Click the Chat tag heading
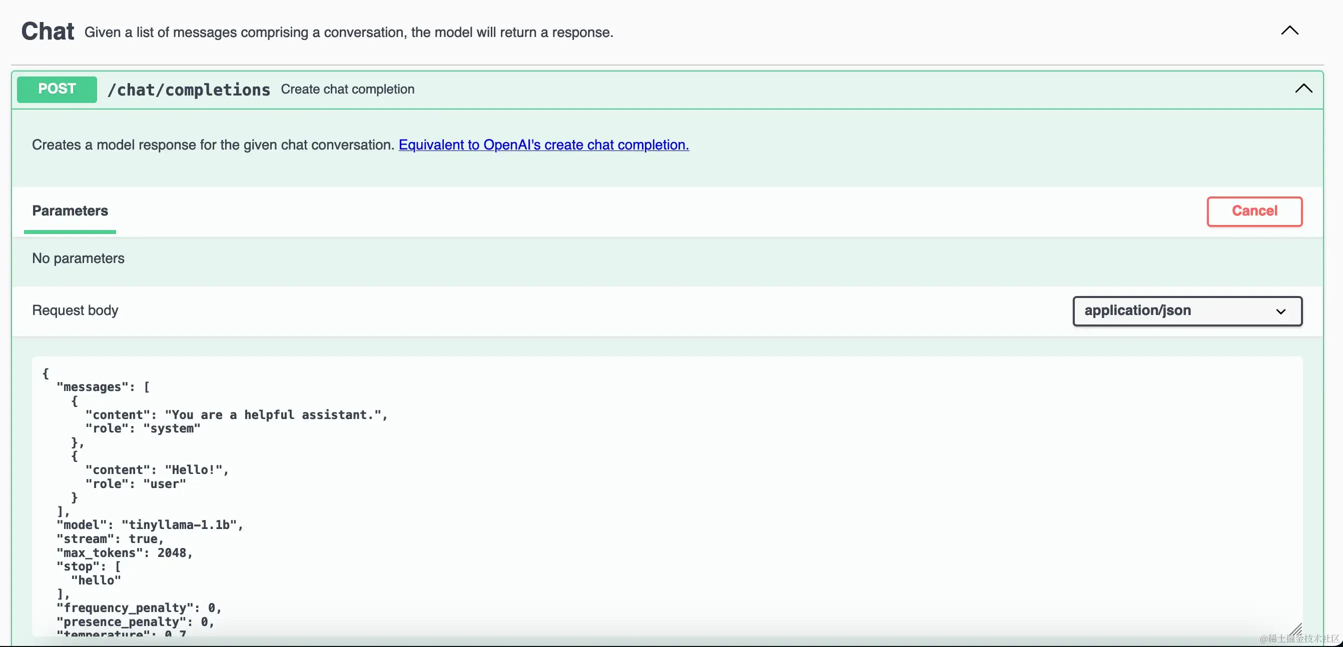Image resolution: width=1343 pixels, height=647 pixels. 48,32
